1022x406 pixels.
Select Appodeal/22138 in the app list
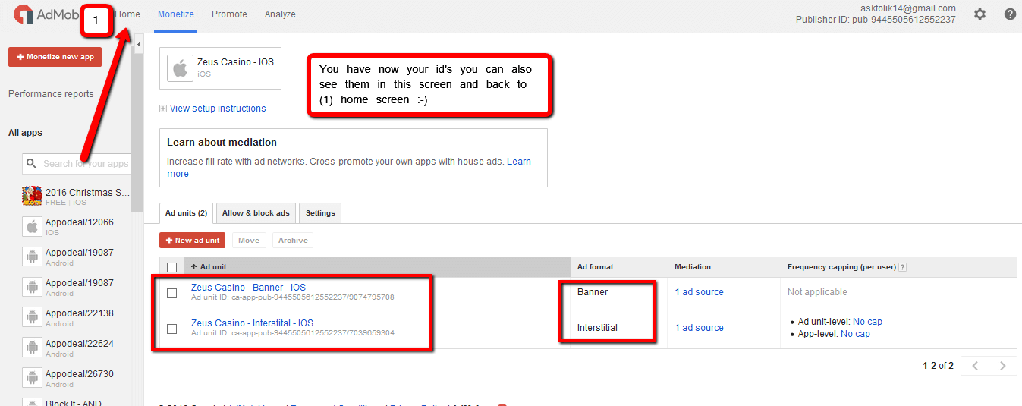point(80,313)
